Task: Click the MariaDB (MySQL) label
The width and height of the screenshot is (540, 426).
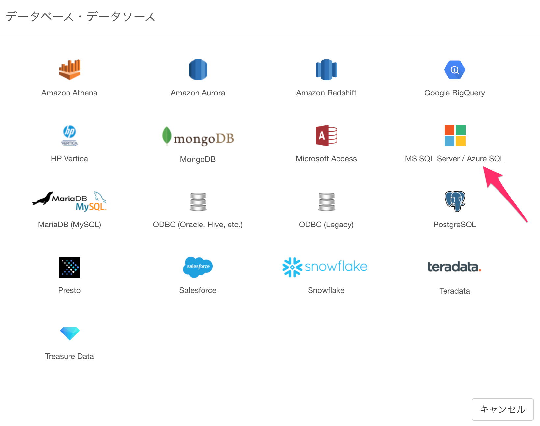Action: click(x=69, y=225)
